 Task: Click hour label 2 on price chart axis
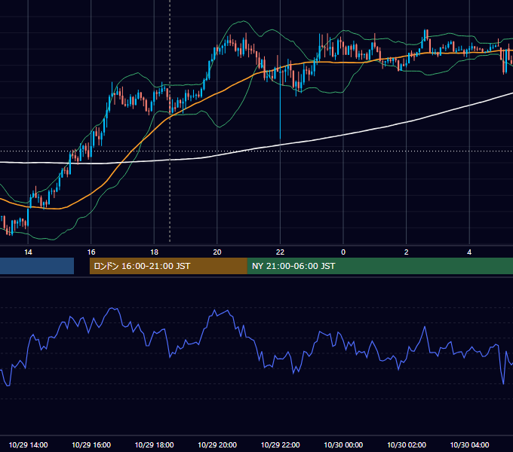[407, 252]
